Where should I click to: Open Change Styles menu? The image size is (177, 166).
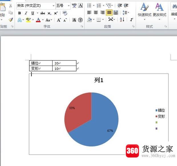[160, 11]
